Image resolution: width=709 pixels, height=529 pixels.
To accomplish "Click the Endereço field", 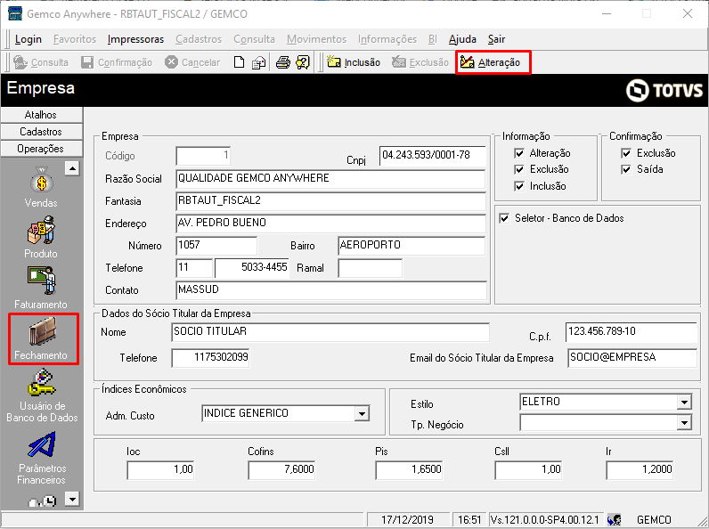I will (330, 223).
